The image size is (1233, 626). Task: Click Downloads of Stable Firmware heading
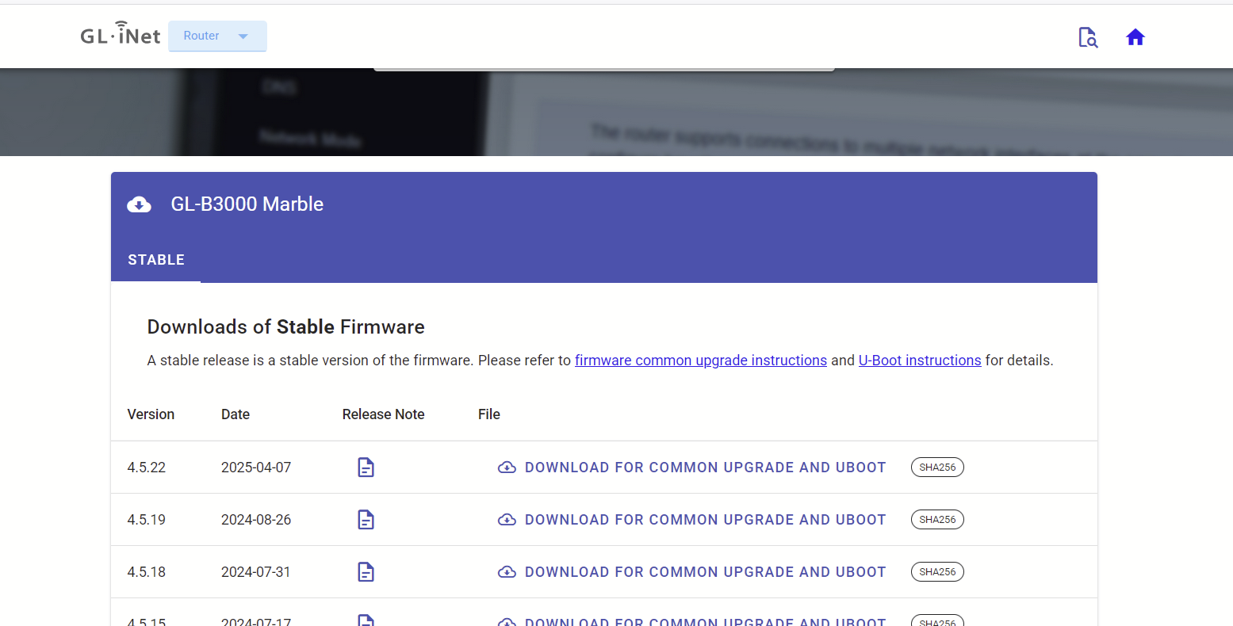tap(285, 327)
